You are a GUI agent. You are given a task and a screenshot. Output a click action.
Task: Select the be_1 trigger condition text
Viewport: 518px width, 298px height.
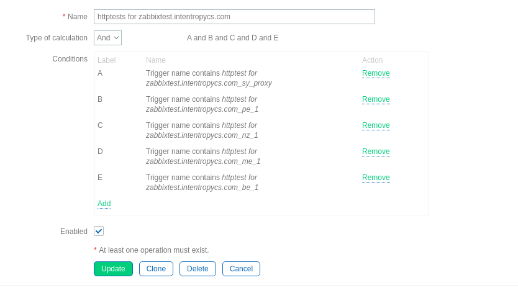(x=202, y=183)
